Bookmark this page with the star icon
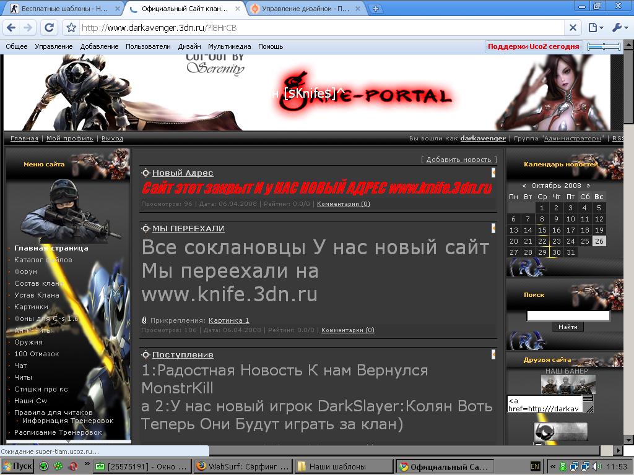The width and height of the screenshot is (634, 475). (71, 28)
